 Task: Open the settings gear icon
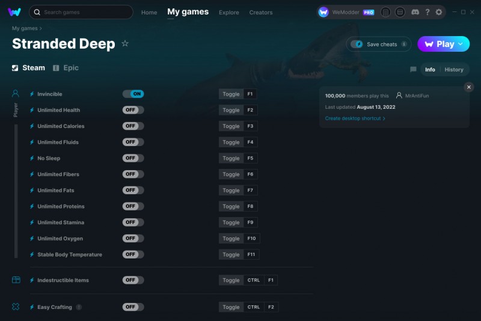tap(439, 12)
